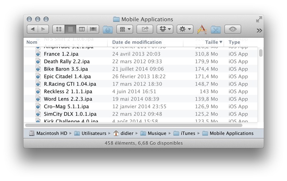Switch to icon view
This screenshot has height=181, width=287.
pyautogui.click(x=58, y=29)
